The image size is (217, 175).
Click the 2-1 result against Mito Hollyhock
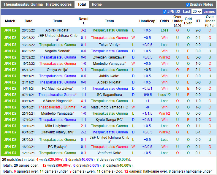click(x=83, y=126)
